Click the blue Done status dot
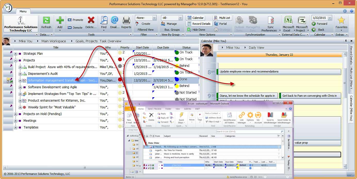 tap(177, 79)
